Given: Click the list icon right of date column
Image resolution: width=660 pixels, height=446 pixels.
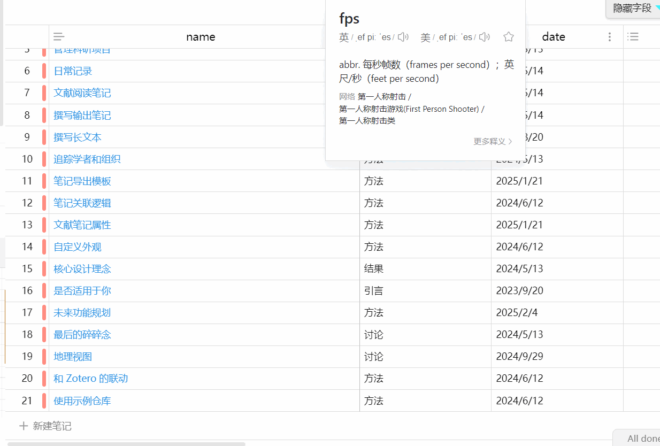Looking at the screenshot, I should point(633,37).
